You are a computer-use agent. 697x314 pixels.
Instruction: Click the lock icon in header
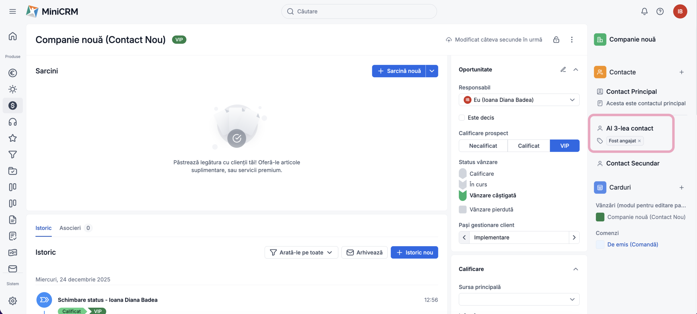tap(556, 40)
